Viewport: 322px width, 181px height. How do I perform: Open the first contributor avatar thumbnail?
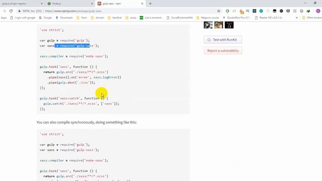pyautogui.click(x=208, y=25)
